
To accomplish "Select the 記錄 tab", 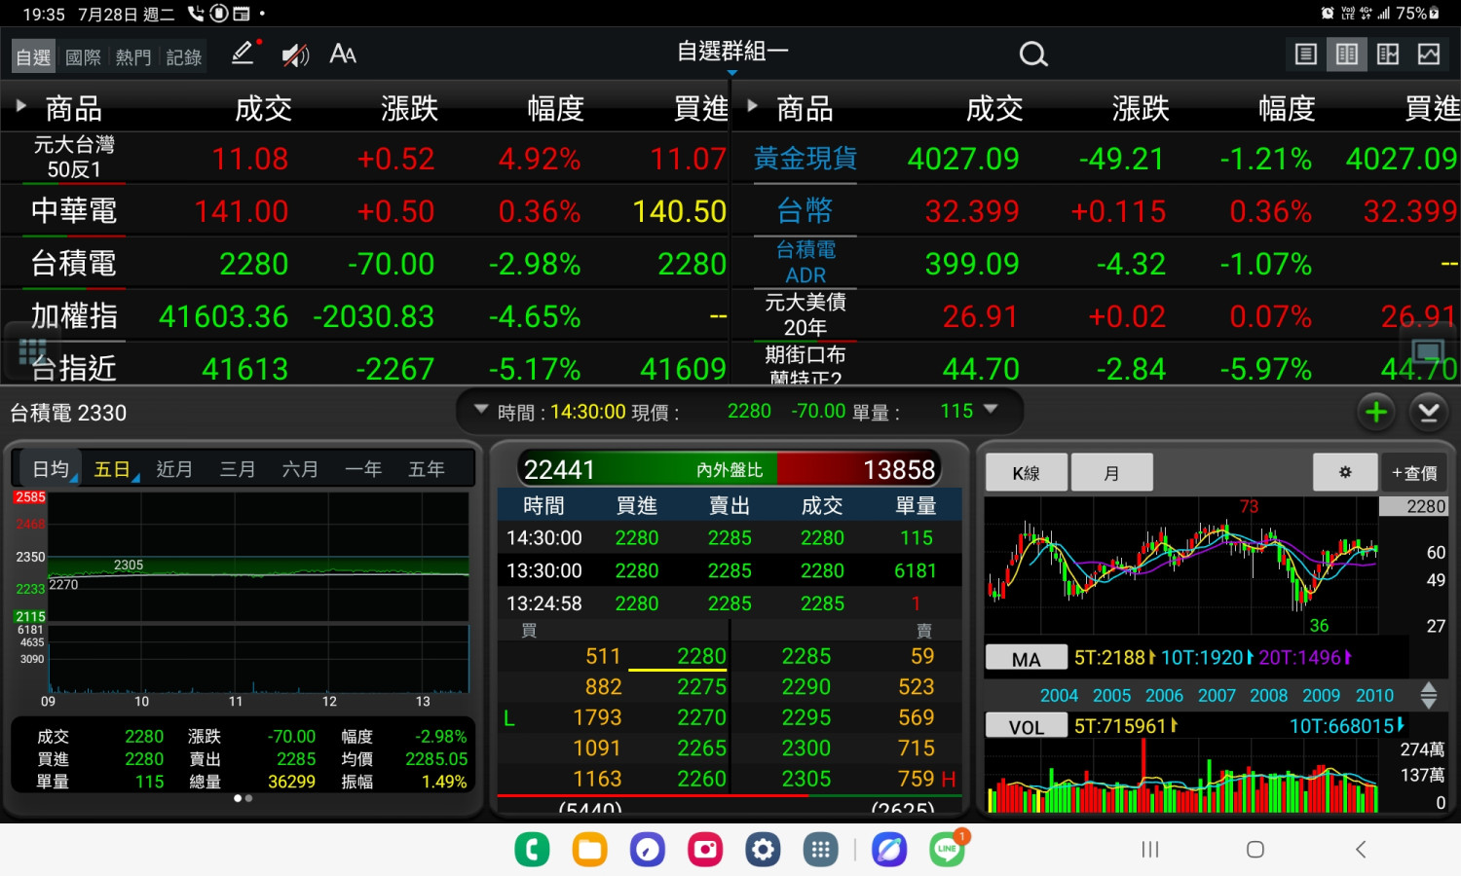I will 184,57.
